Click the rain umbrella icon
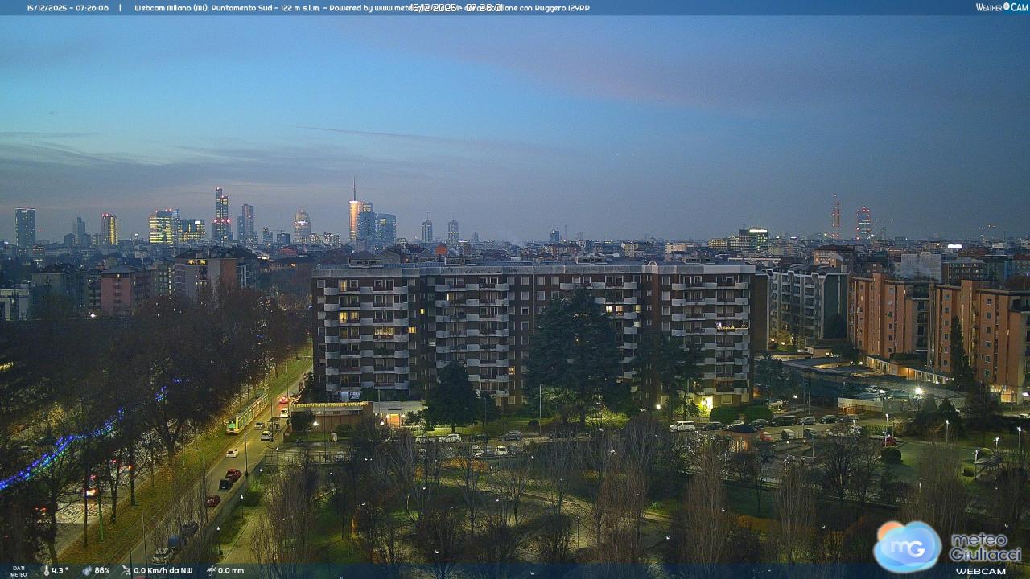Viewport: 1030px width, 579px height. [x=210, y=570]
